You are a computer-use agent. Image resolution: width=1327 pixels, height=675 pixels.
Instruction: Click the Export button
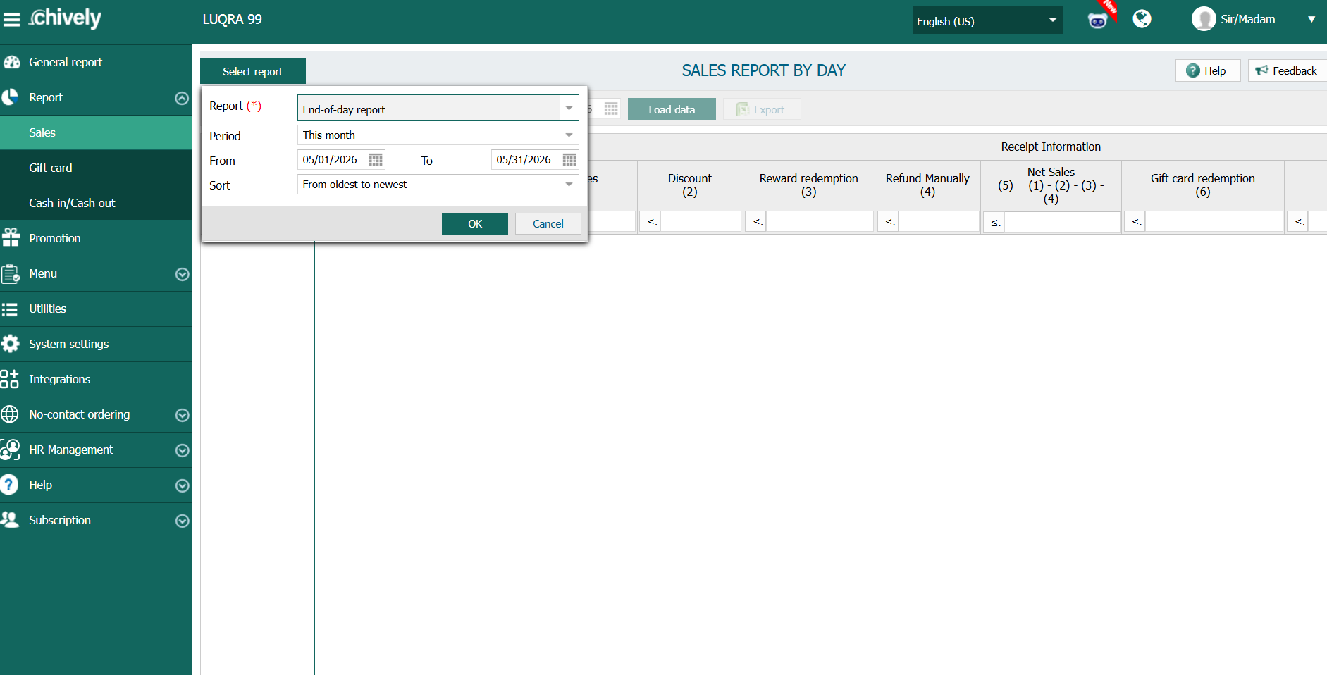762,109
